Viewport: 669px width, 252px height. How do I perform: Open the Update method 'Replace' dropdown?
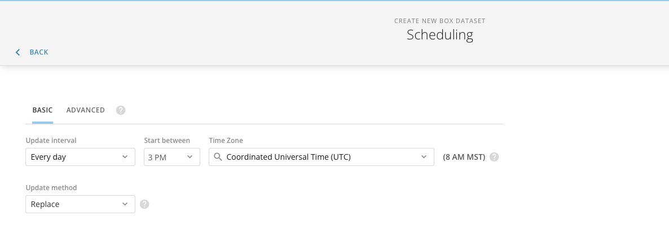80,204
